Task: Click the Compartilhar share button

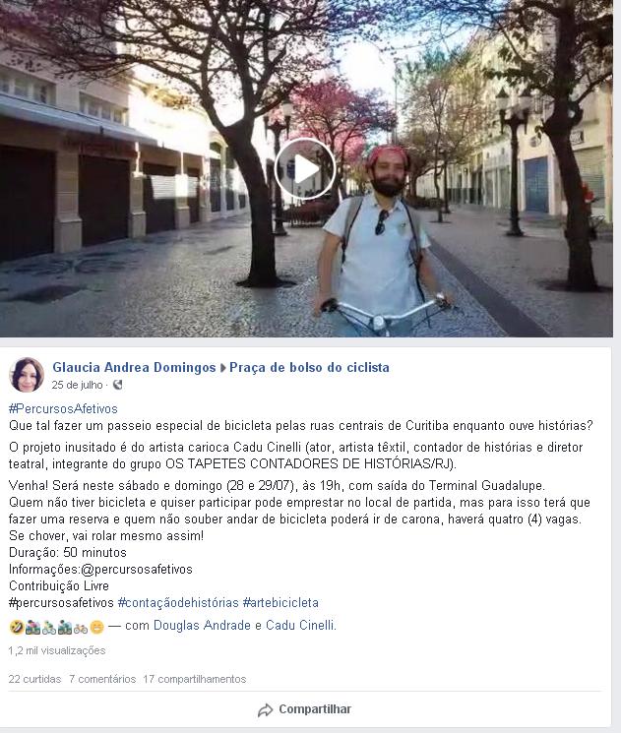Action: coord(304,709)
